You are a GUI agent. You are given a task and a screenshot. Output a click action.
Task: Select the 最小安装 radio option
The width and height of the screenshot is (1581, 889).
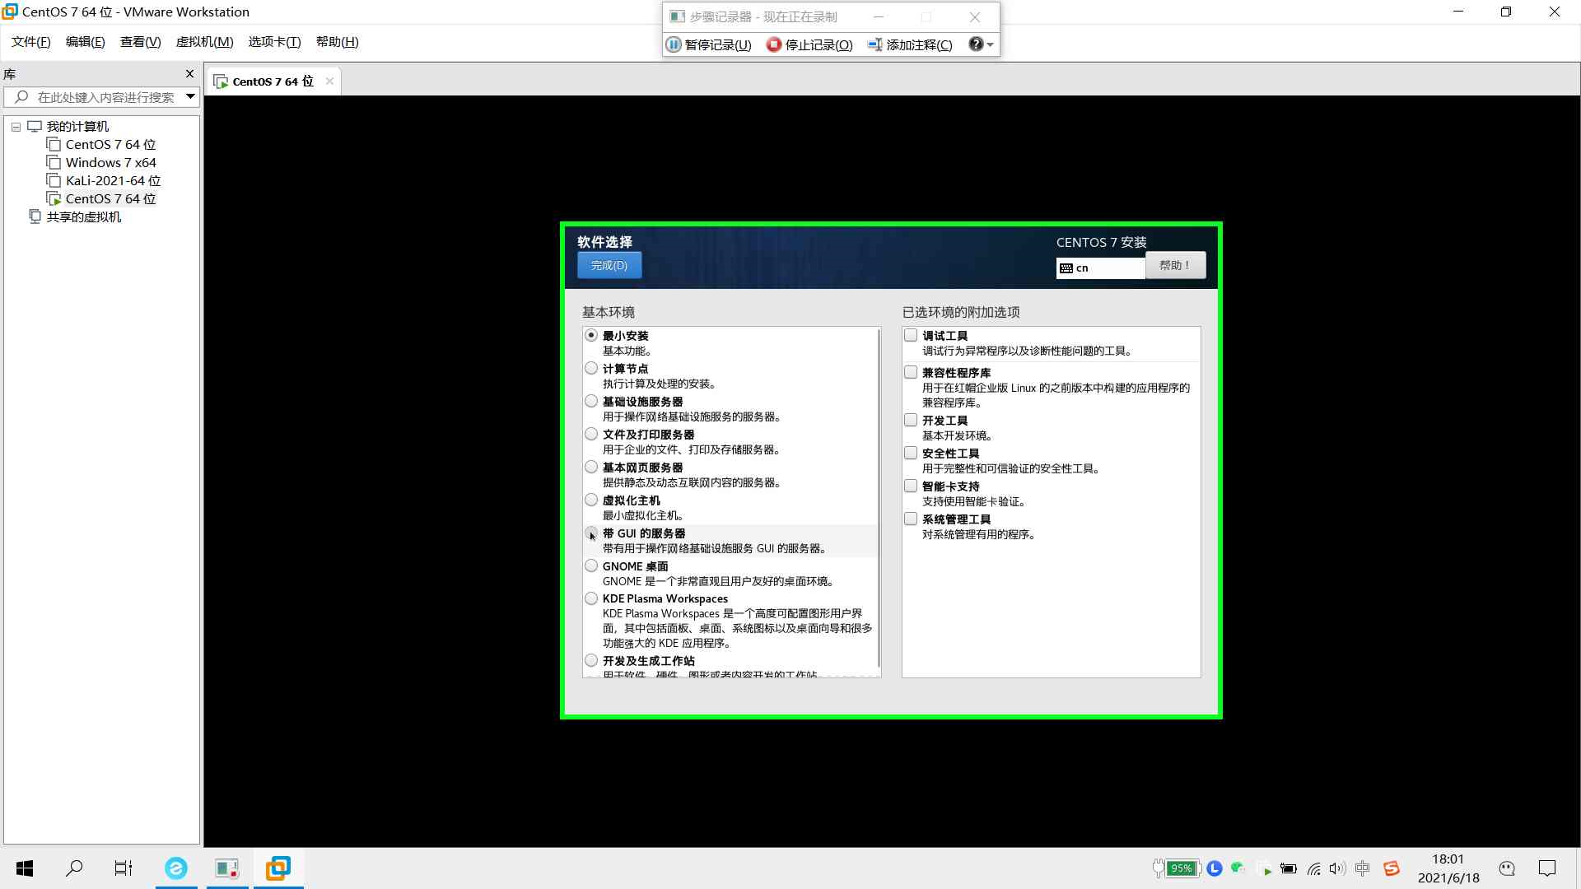591,335
